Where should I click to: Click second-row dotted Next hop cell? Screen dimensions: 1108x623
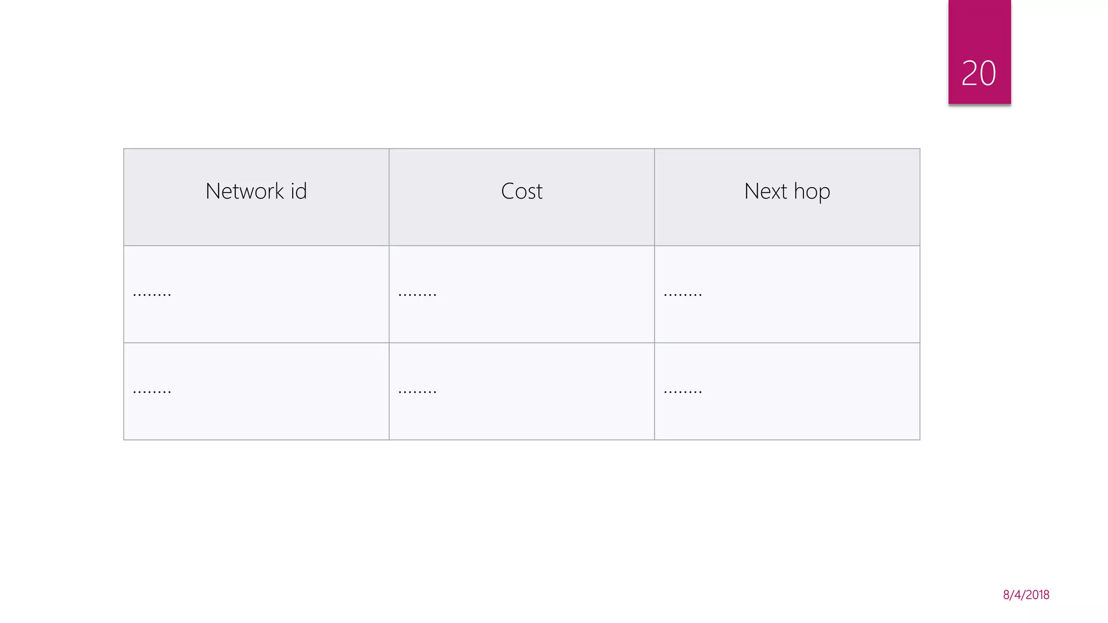[x=787, y=392]
